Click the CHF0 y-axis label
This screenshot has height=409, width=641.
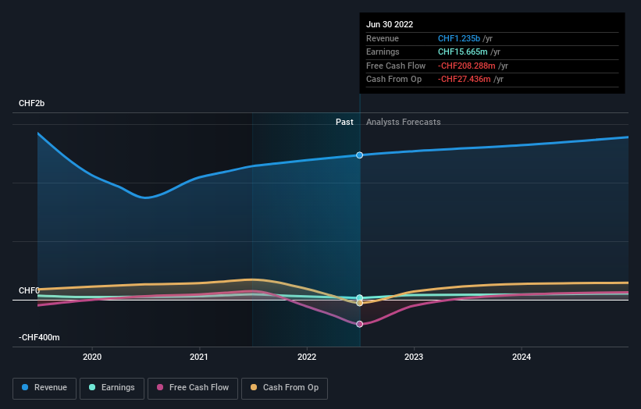29,290
